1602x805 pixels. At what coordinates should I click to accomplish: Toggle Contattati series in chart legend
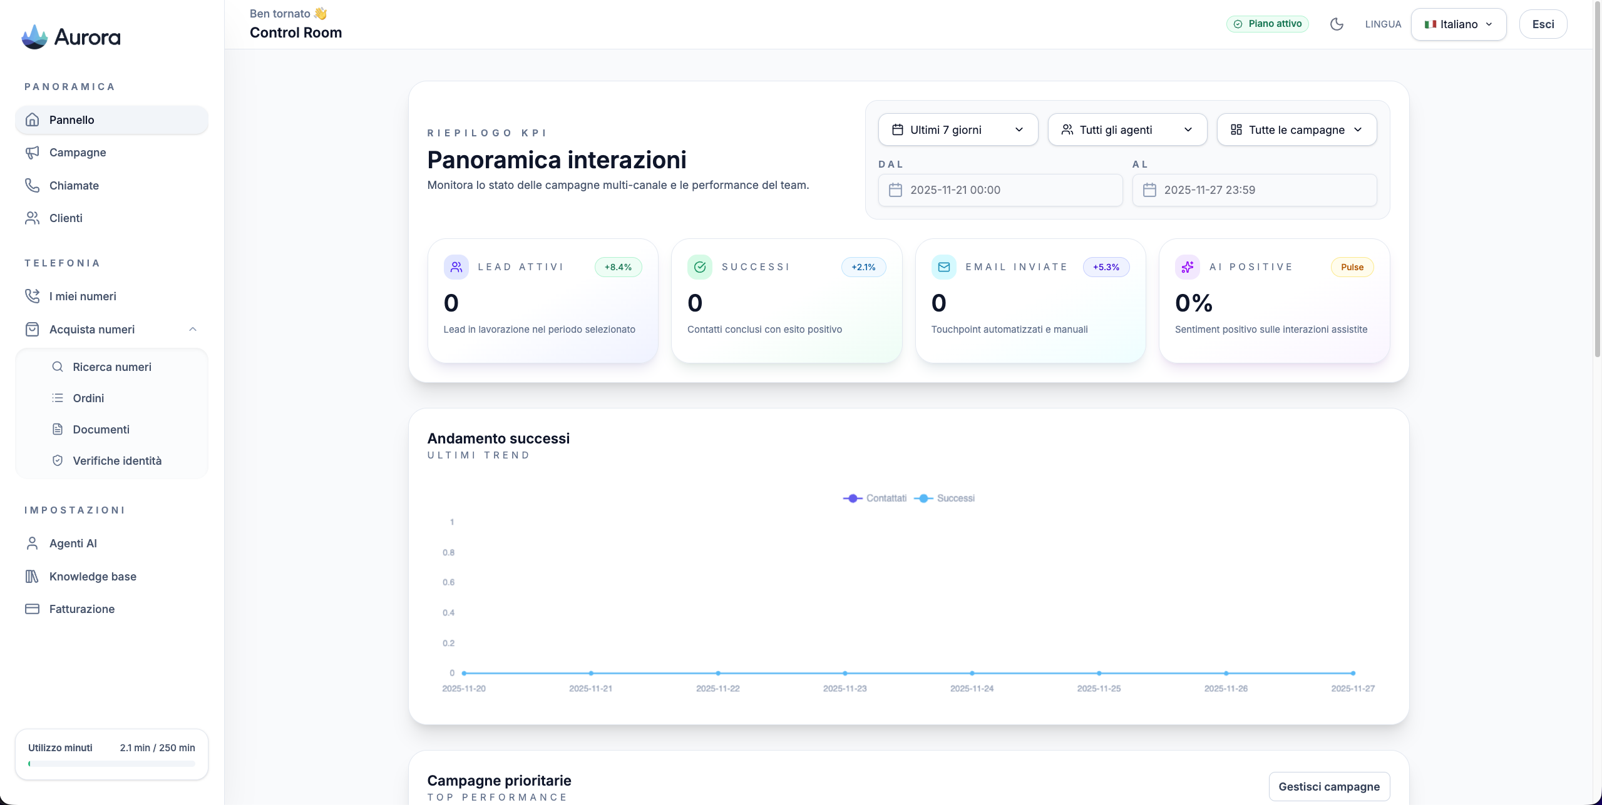pyautogui.click(x=875, y=498)
